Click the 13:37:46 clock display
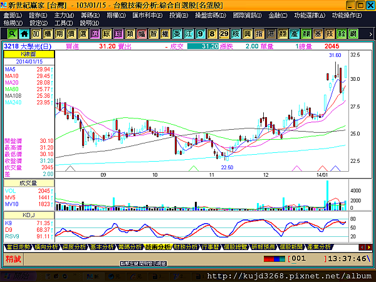This screenshot has width=376, height=282. point(347,259)
